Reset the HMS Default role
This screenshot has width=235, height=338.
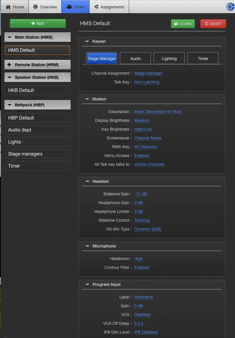tap(213, 24)
